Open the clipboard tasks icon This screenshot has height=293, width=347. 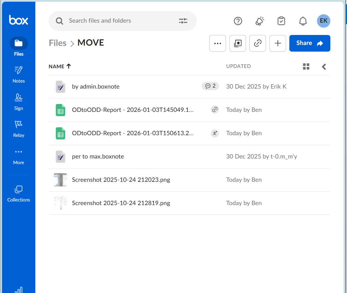[x=281, y=21]
